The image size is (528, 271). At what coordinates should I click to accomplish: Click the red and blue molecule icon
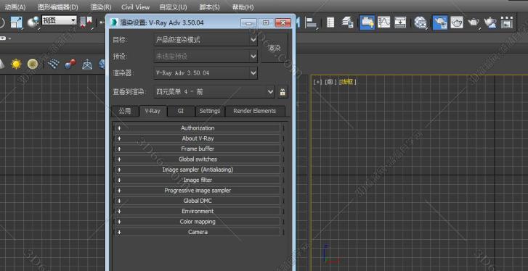click(x=70, y=64)
